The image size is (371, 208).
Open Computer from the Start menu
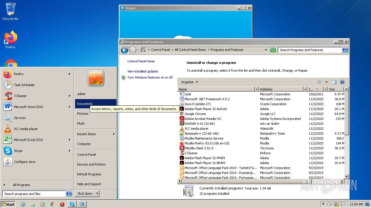click(96, 144)
